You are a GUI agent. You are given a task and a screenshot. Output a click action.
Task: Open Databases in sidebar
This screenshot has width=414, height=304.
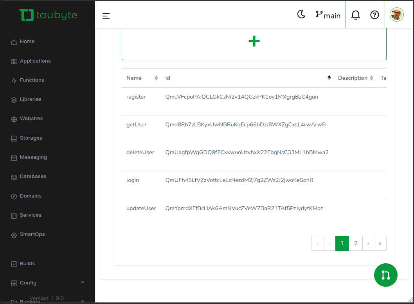point(33,176)
